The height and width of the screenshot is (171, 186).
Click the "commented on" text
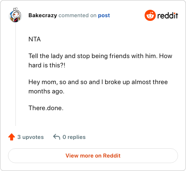click(x=78, y=15)
